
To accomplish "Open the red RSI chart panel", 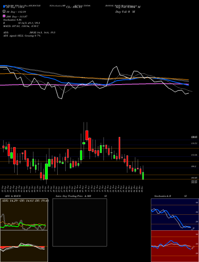I will pyautogui.click(x=175, y=246).
